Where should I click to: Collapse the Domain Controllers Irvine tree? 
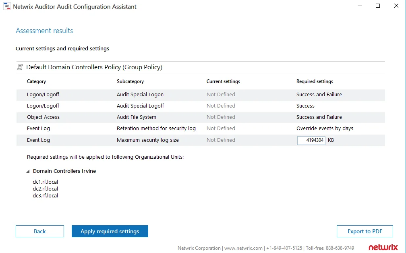[28, 171]
